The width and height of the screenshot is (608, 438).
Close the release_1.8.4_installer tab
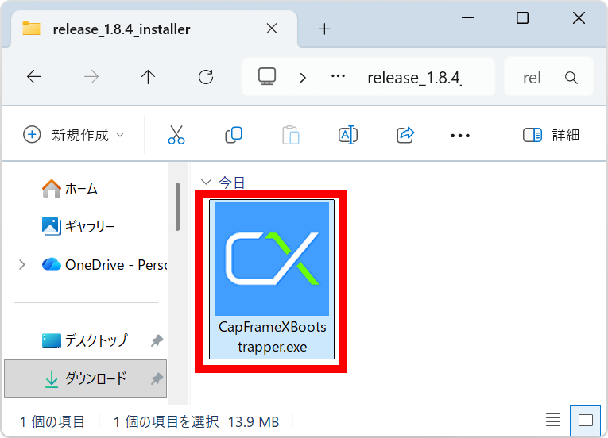272,29
